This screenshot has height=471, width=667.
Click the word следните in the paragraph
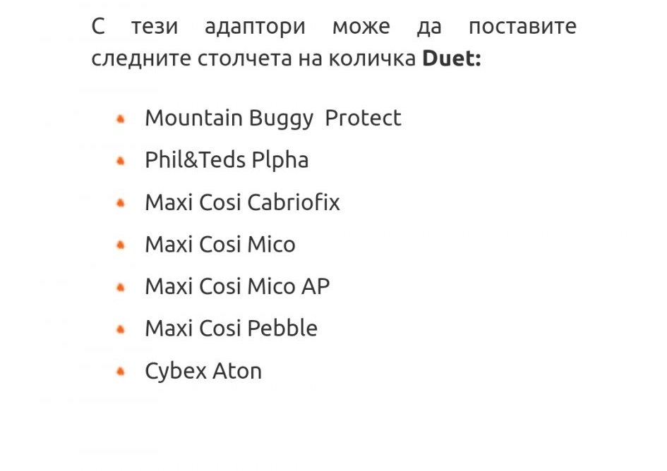(136, 59)
